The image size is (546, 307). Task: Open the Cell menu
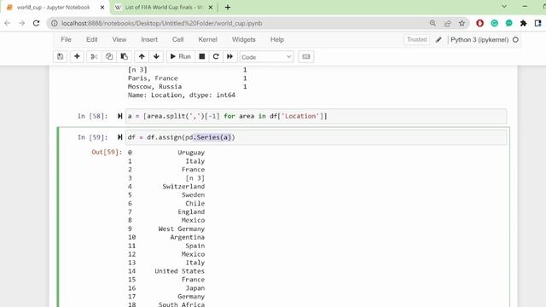tap(178, 40)
